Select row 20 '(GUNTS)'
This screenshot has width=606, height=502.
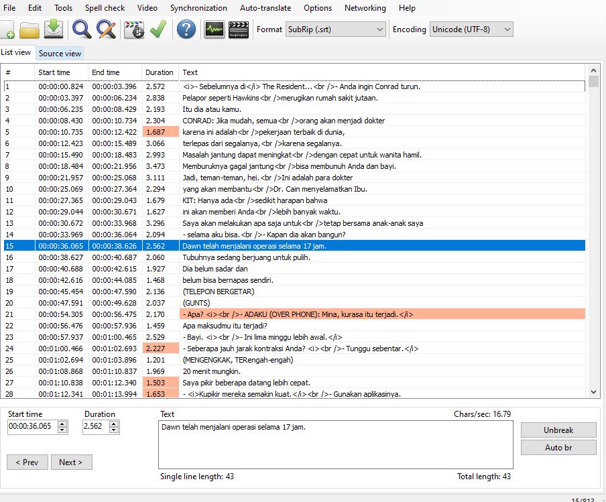pyautogui.click(x=294, y=303)
